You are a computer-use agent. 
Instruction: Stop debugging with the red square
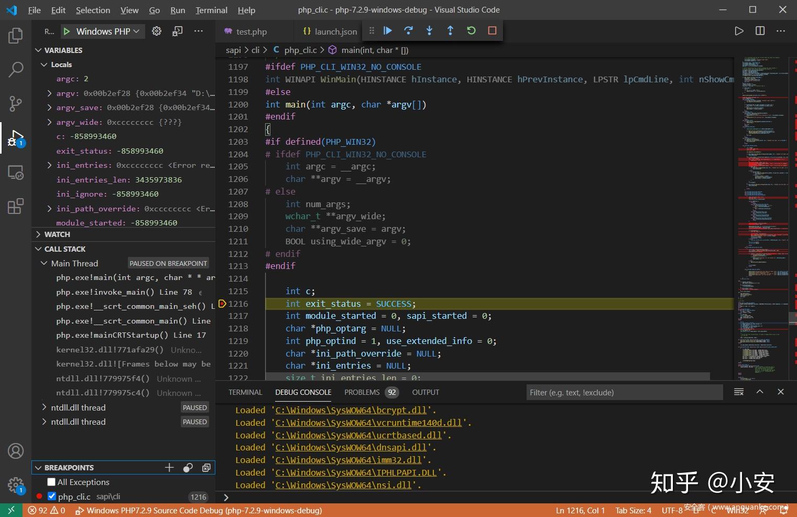tap(492, 31)
